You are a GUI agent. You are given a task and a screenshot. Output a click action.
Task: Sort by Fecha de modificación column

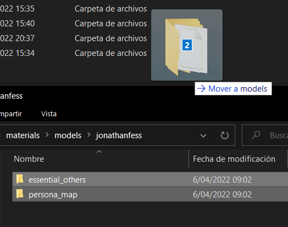(234, 159)
